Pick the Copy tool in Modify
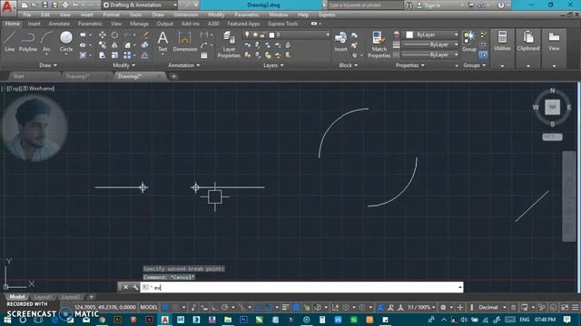The width and height of the screenshot is (581, 326). pyautogui.click(x=103, y=45)
